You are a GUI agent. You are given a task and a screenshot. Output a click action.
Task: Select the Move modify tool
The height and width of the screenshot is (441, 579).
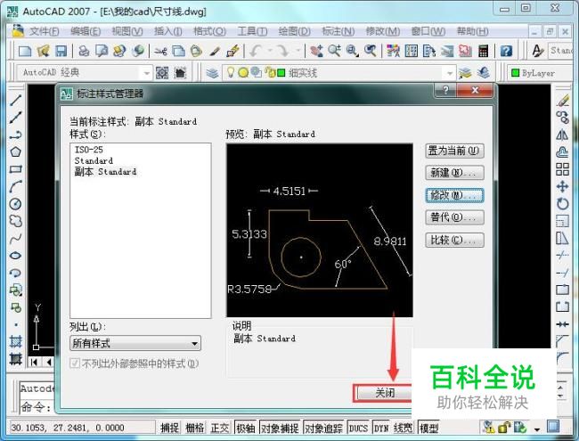coord(562,186)
